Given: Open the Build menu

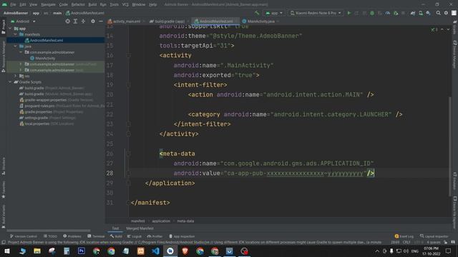Looking at the screenshot, I should point(92,5).
